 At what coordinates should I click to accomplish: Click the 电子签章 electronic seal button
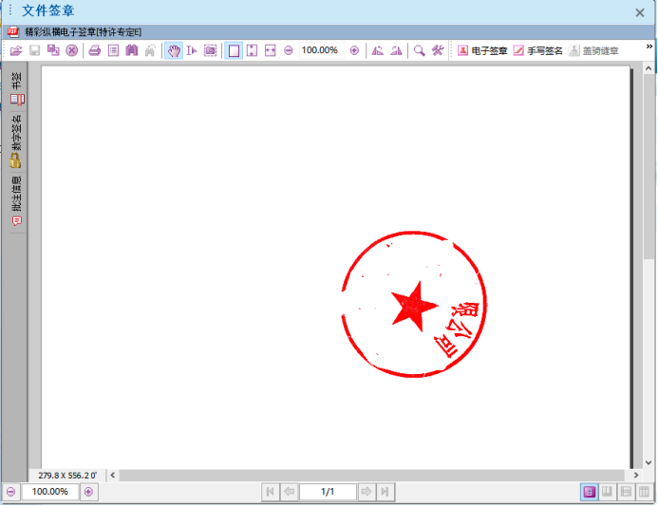482,50
